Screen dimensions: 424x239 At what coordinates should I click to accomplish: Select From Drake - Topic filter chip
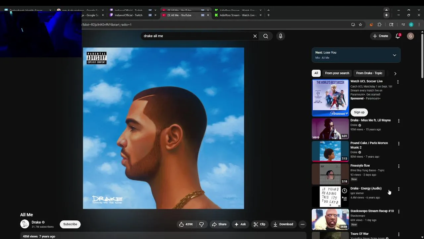point(369,73)
